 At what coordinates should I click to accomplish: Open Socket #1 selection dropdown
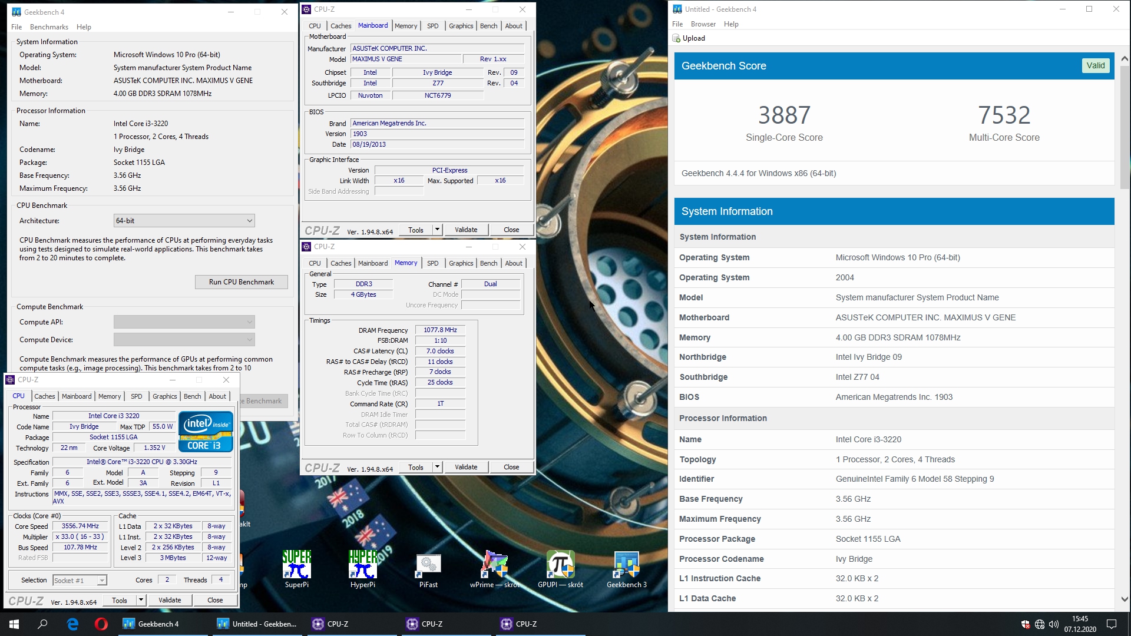click(x=80, y=580)
